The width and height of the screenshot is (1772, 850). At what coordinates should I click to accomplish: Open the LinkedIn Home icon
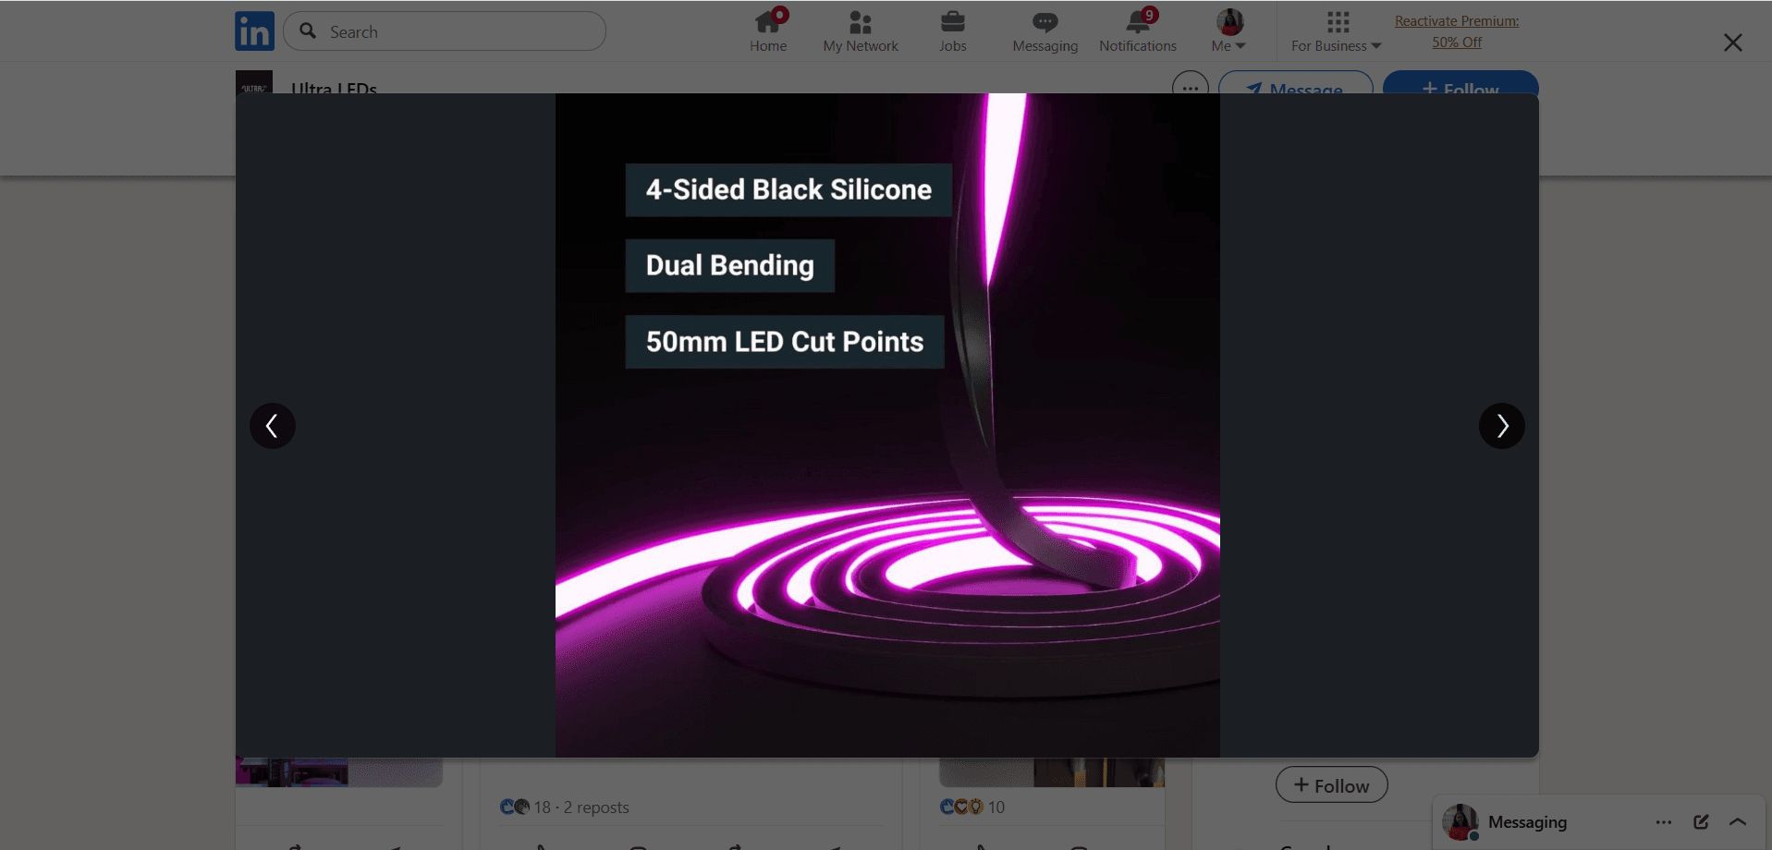(768, 20)
